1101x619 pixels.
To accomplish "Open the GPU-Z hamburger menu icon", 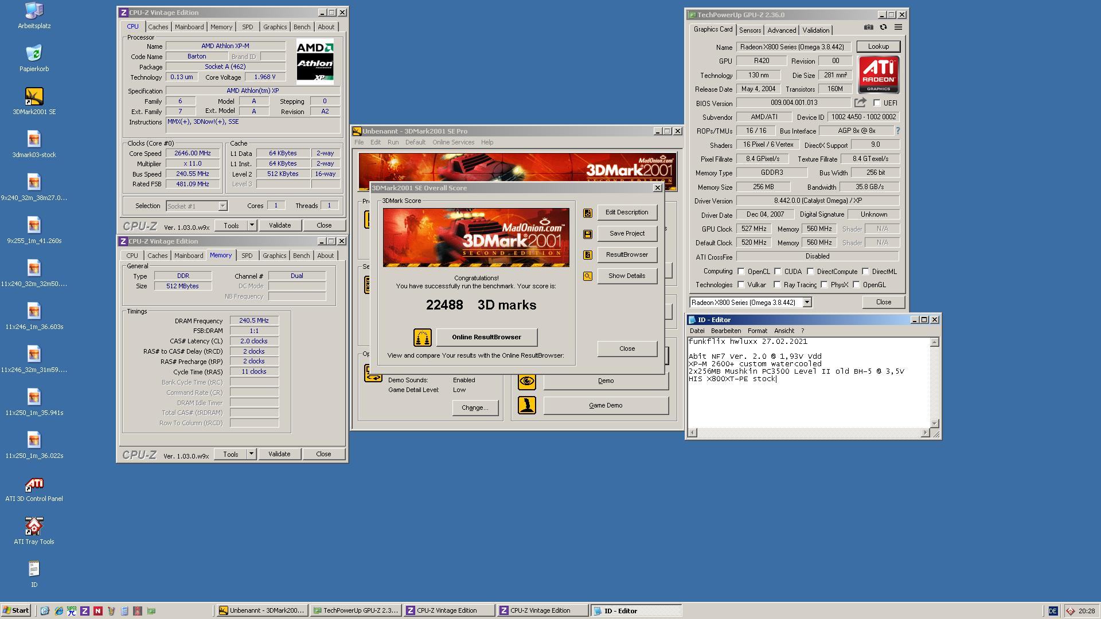I will pyautogui.click(x=898, y=28).
